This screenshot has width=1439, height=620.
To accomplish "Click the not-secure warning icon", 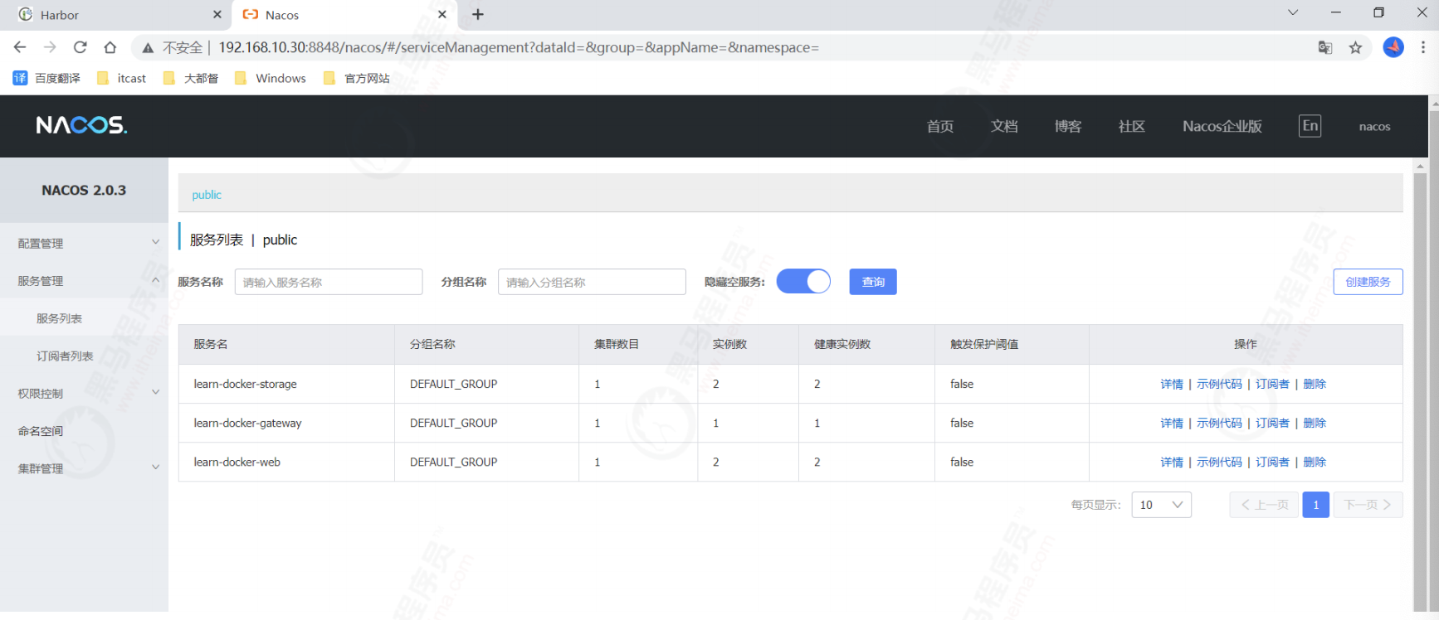I will pyautogui.click(x=148, y=48).
